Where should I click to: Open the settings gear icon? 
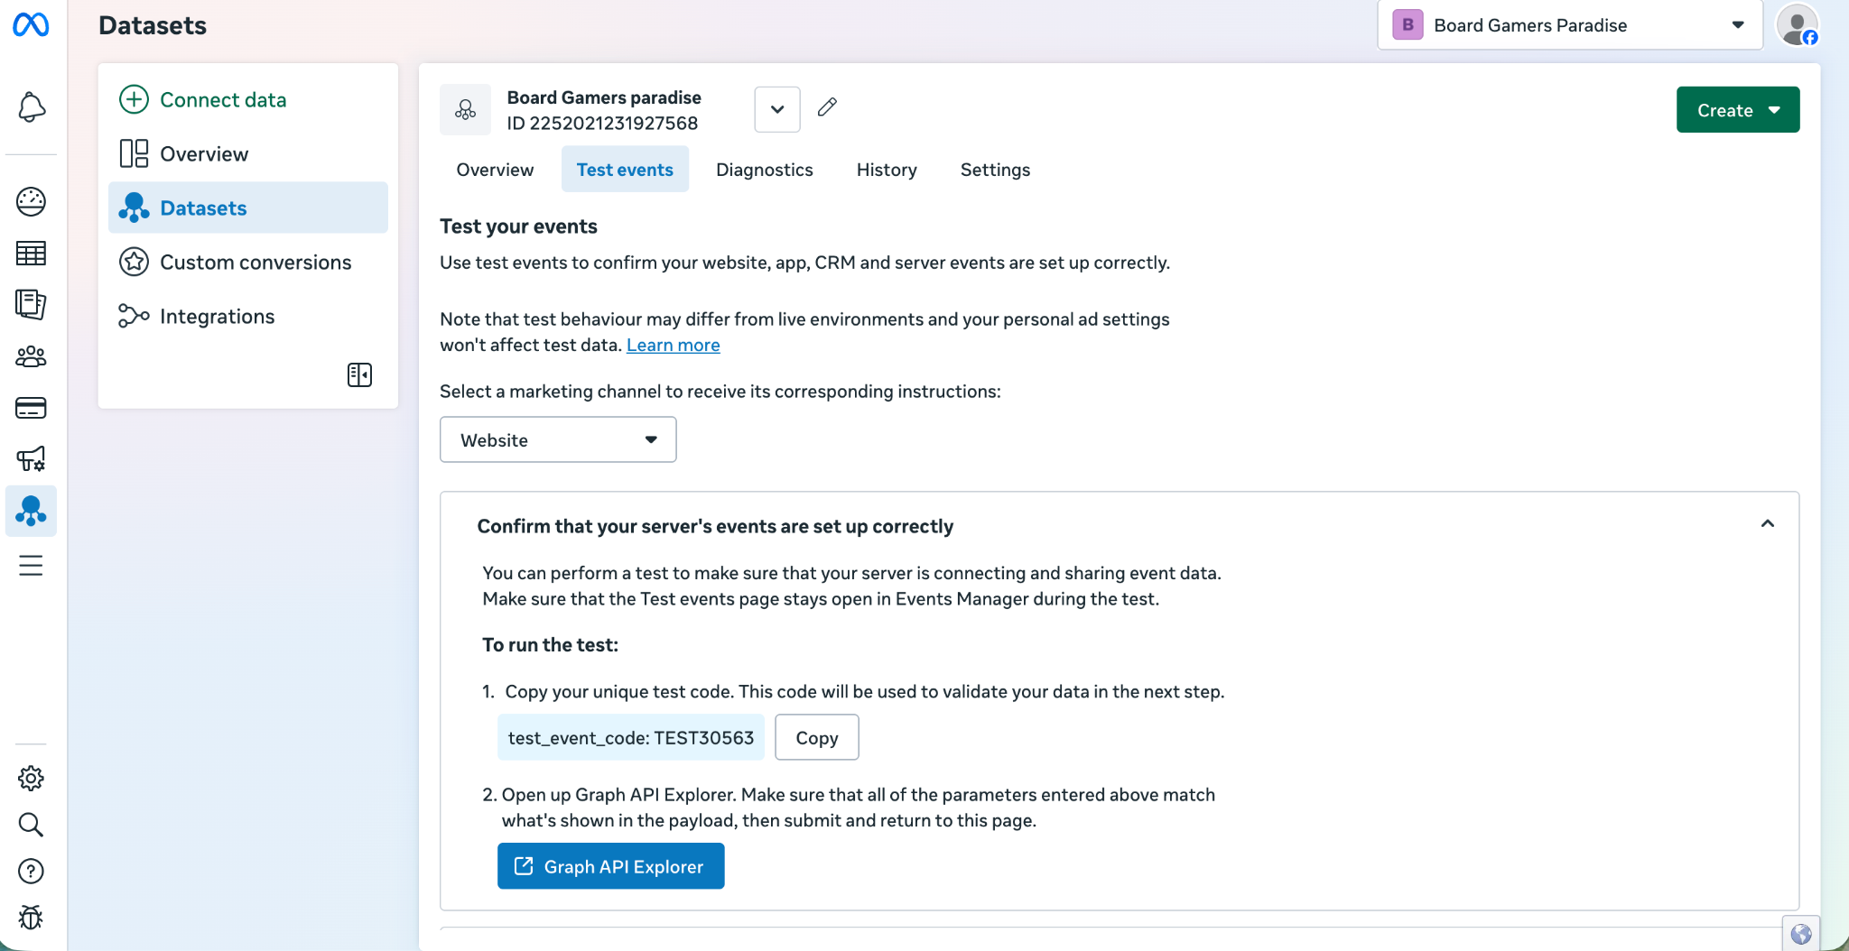coord(31,778)
